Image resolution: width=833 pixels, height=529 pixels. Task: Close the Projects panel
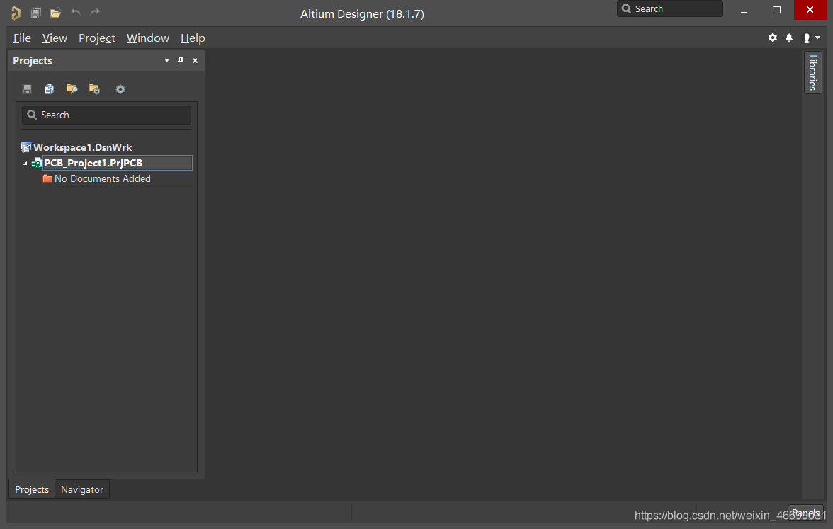point(195,61)
